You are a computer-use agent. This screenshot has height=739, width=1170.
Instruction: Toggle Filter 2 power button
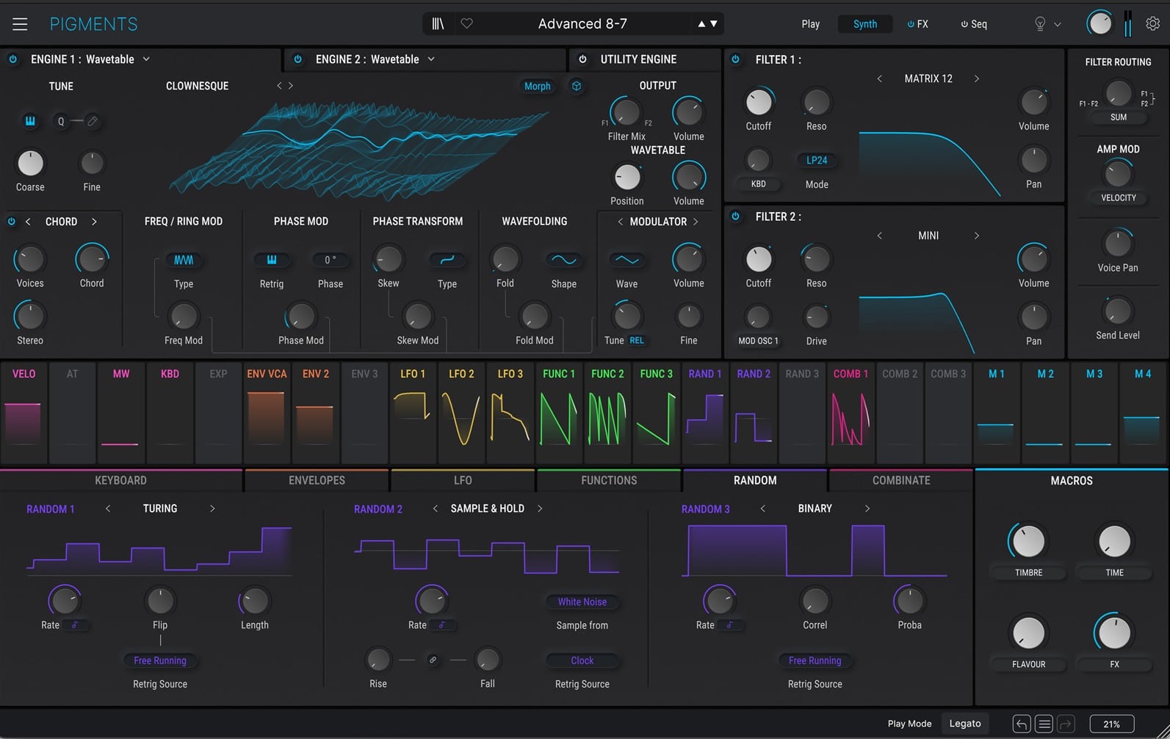[x=736, y=216]
